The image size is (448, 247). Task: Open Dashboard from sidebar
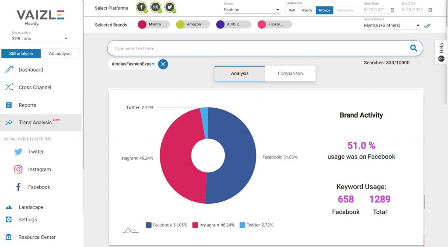coord(31,70)
